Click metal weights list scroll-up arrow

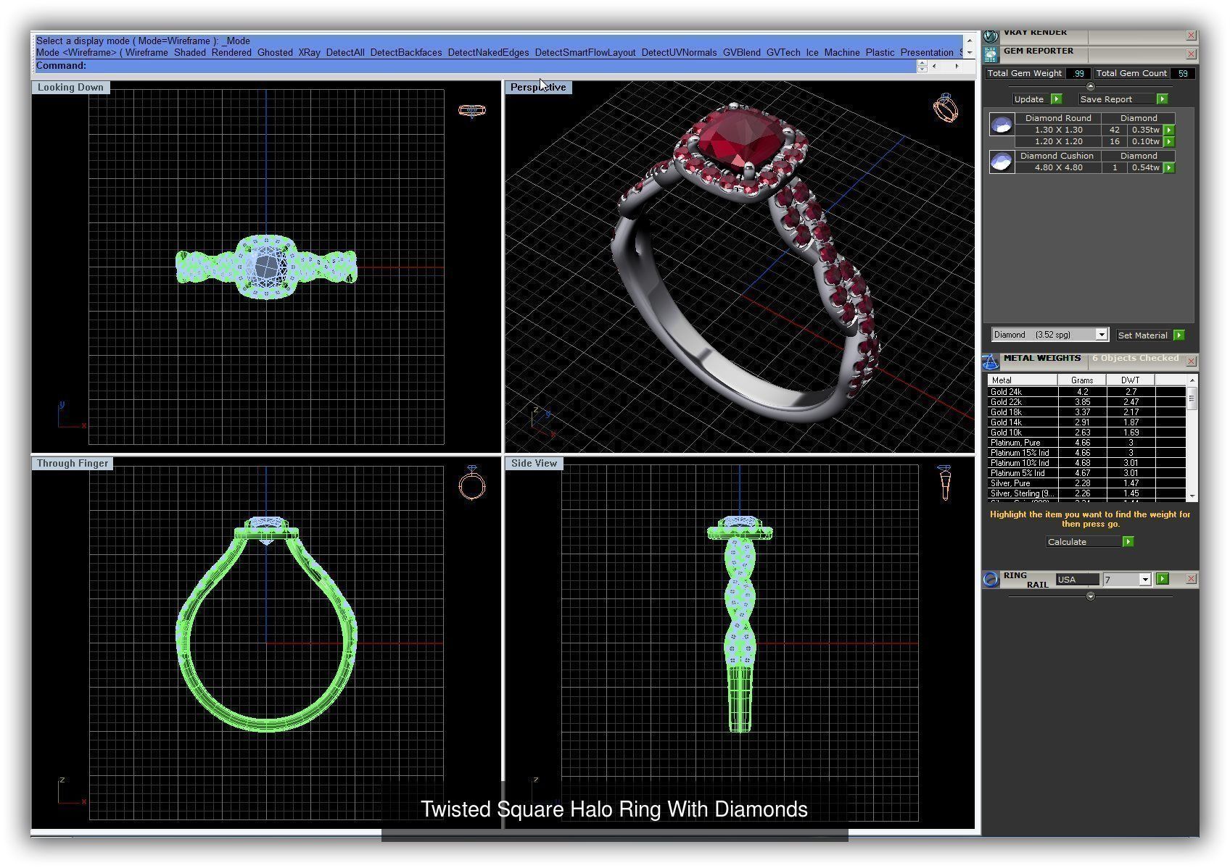[1192, 380]
